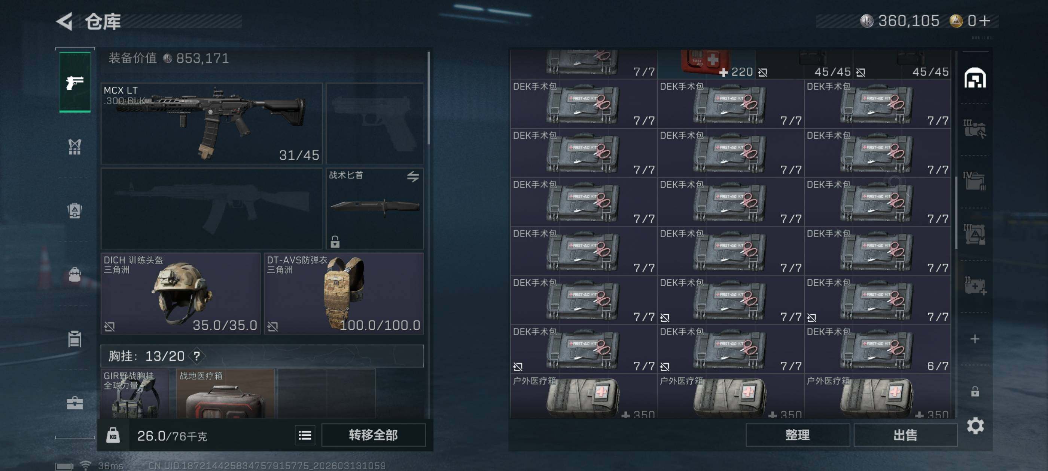Show chest rig capacity help question mark
The width and height of the screenshot is (1048, 471).
coord(196,356)
